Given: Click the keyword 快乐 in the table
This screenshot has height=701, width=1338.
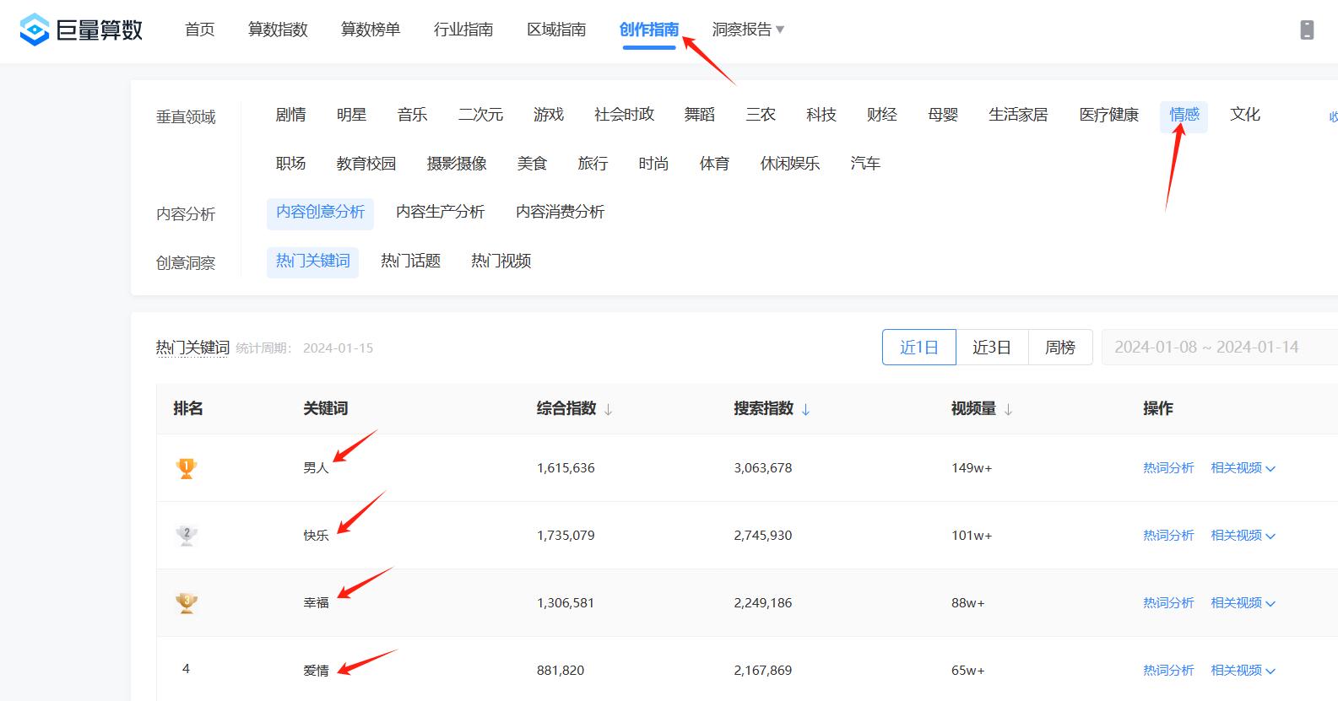Looking at the screenshot, I should pyautogui.click(x=316, y=536).
